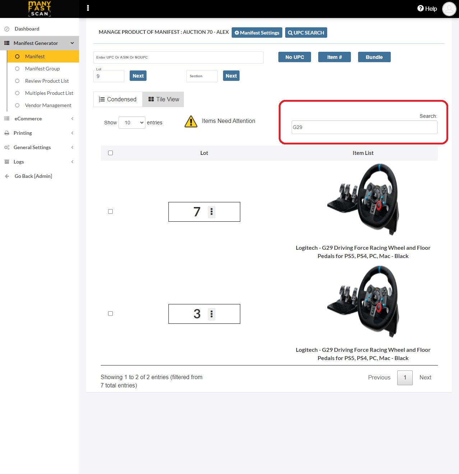Click the Items Need Attention text
This screenshot has width=459, height=474.
pos(228,121)
